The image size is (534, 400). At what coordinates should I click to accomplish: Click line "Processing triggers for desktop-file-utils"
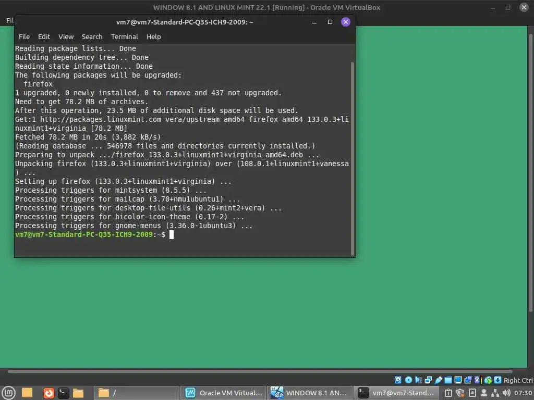click(x=149, y=208)
